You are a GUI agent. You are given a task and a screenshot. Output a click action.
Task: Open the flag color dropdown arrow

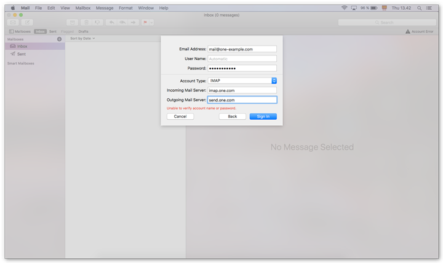tap(151, 22)
